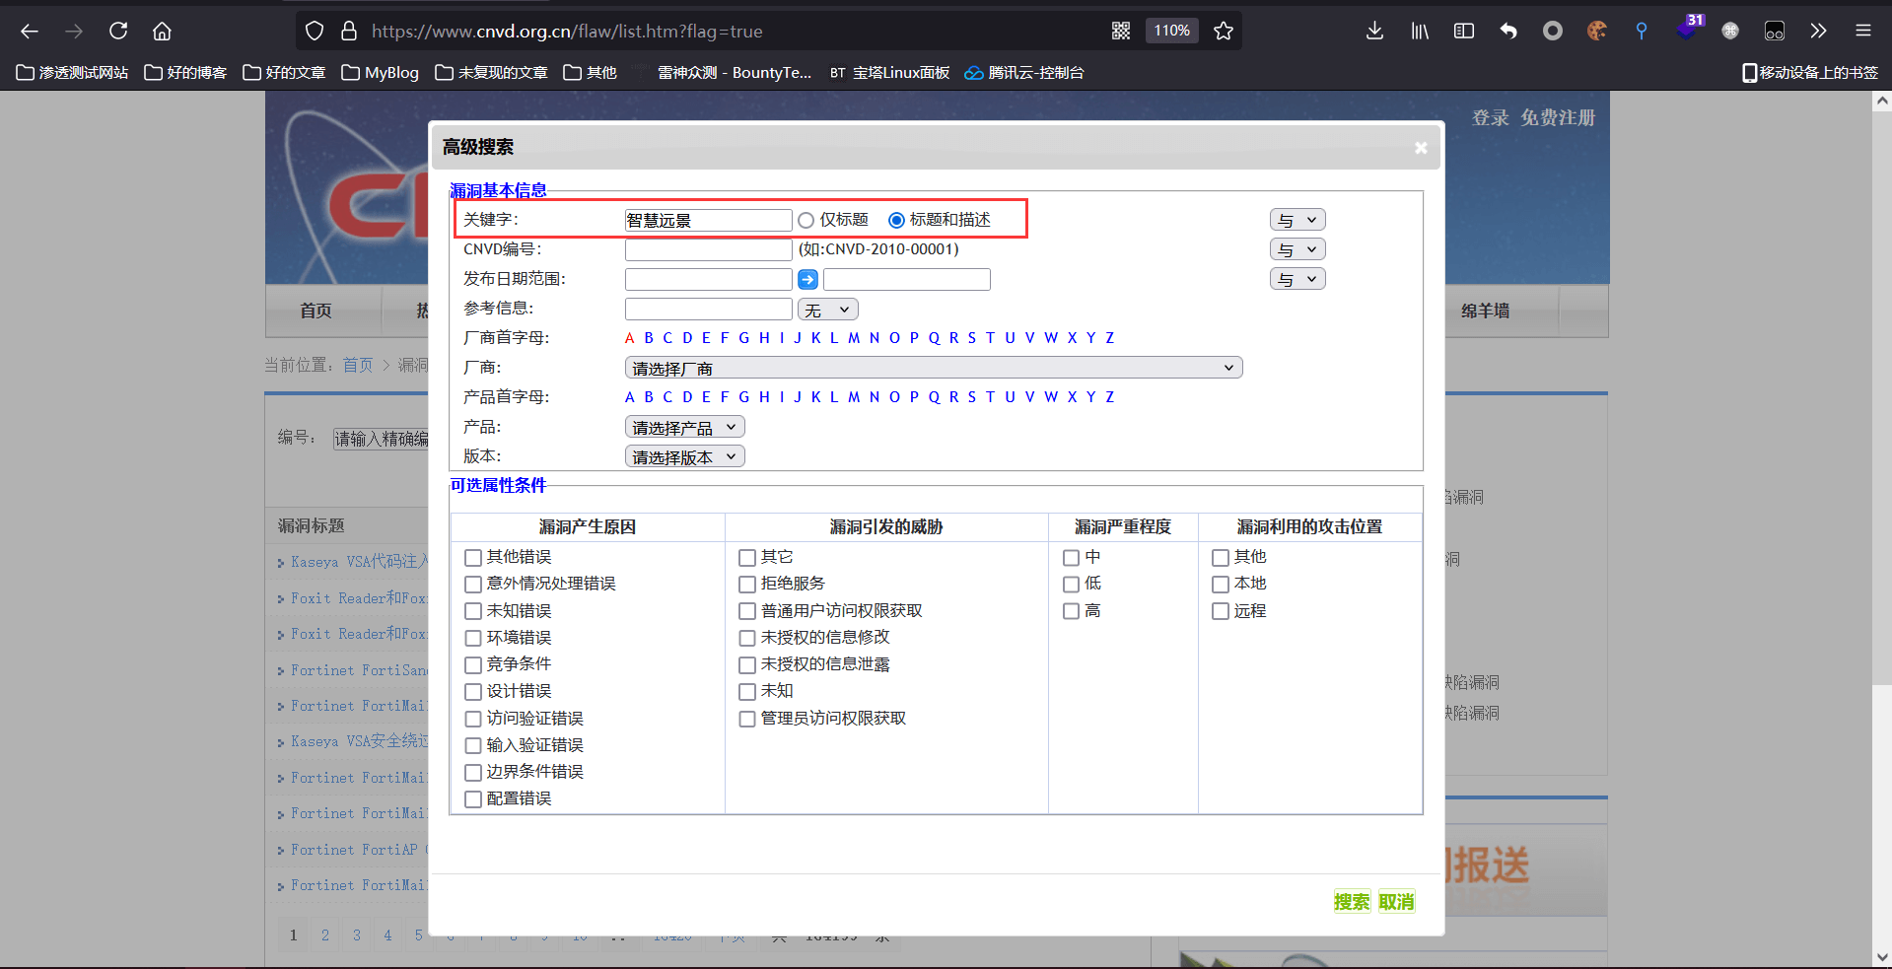Open the 好的博客 bookmark folder
The image size is (1892, 969).
click(185, 72)
